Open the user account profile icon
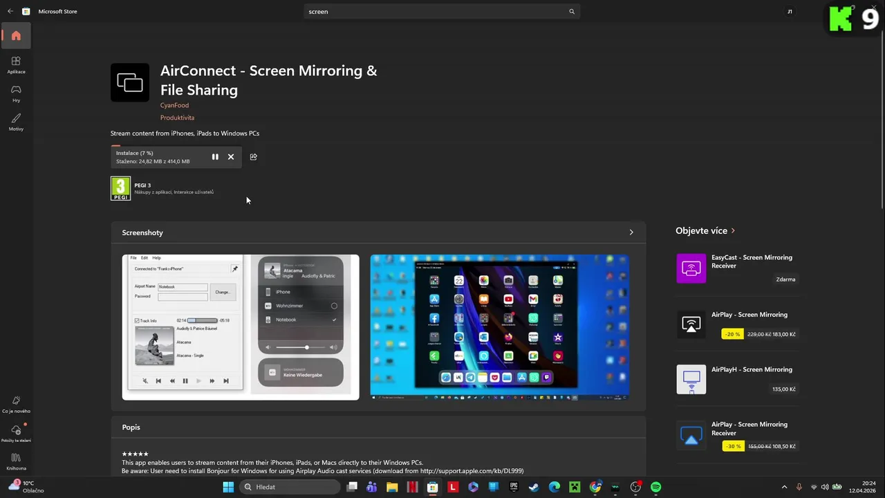The height and width of the screenshot is (498, 885). 790,12
